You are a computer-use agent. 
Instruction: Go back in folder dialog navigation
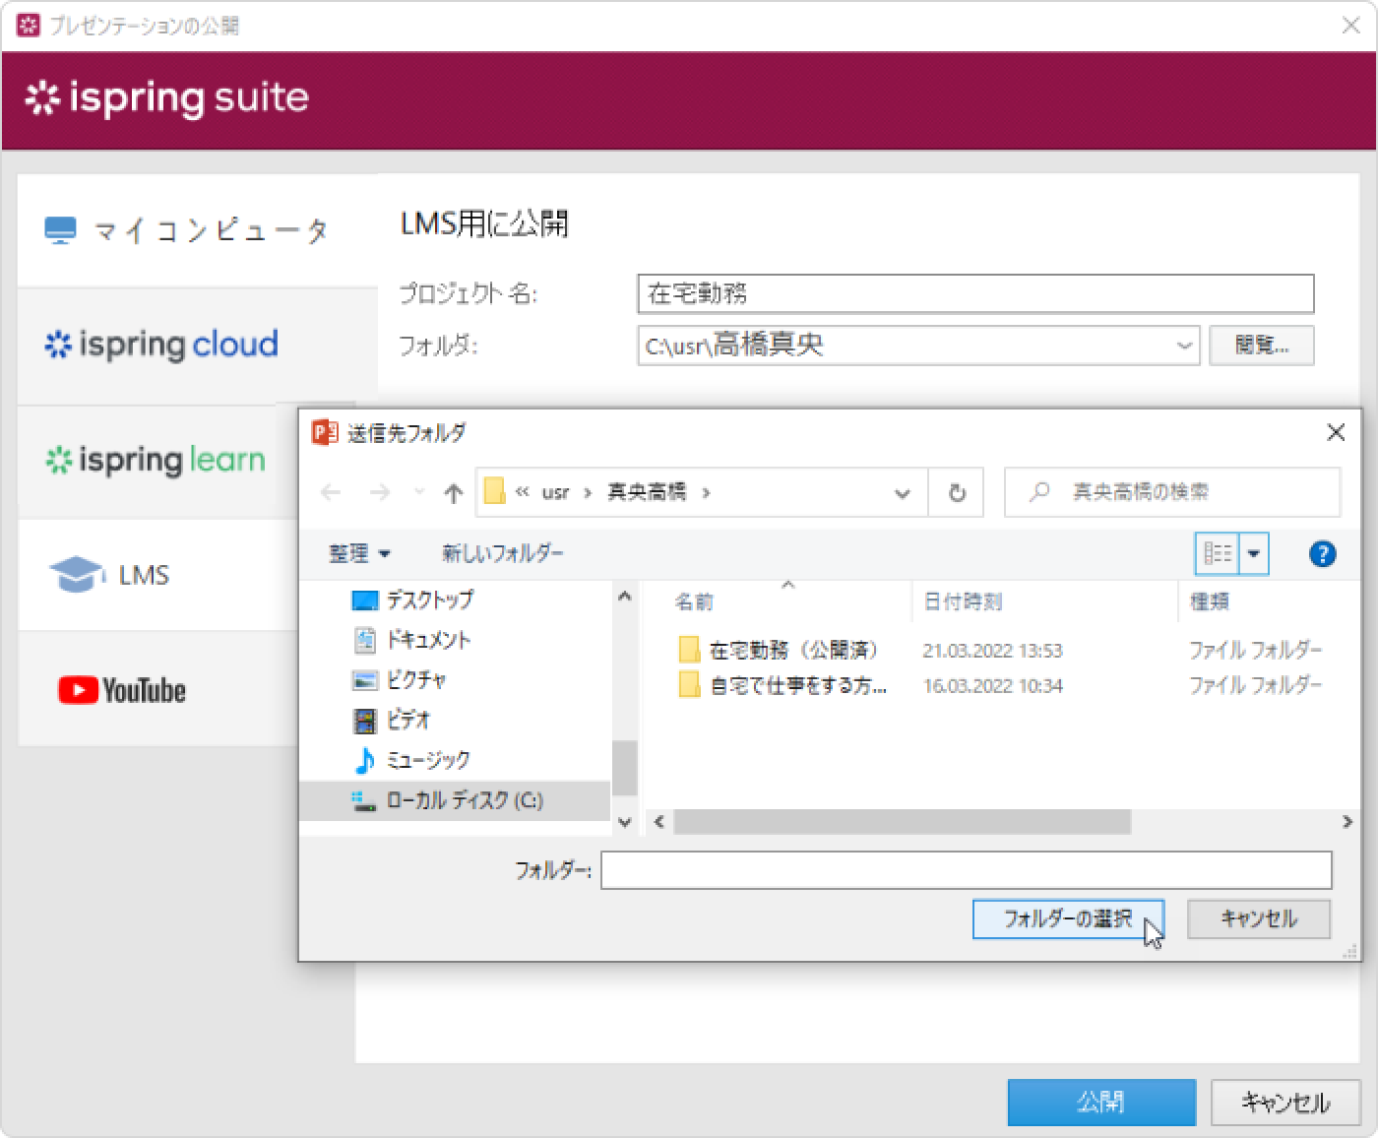click(331, 492)
